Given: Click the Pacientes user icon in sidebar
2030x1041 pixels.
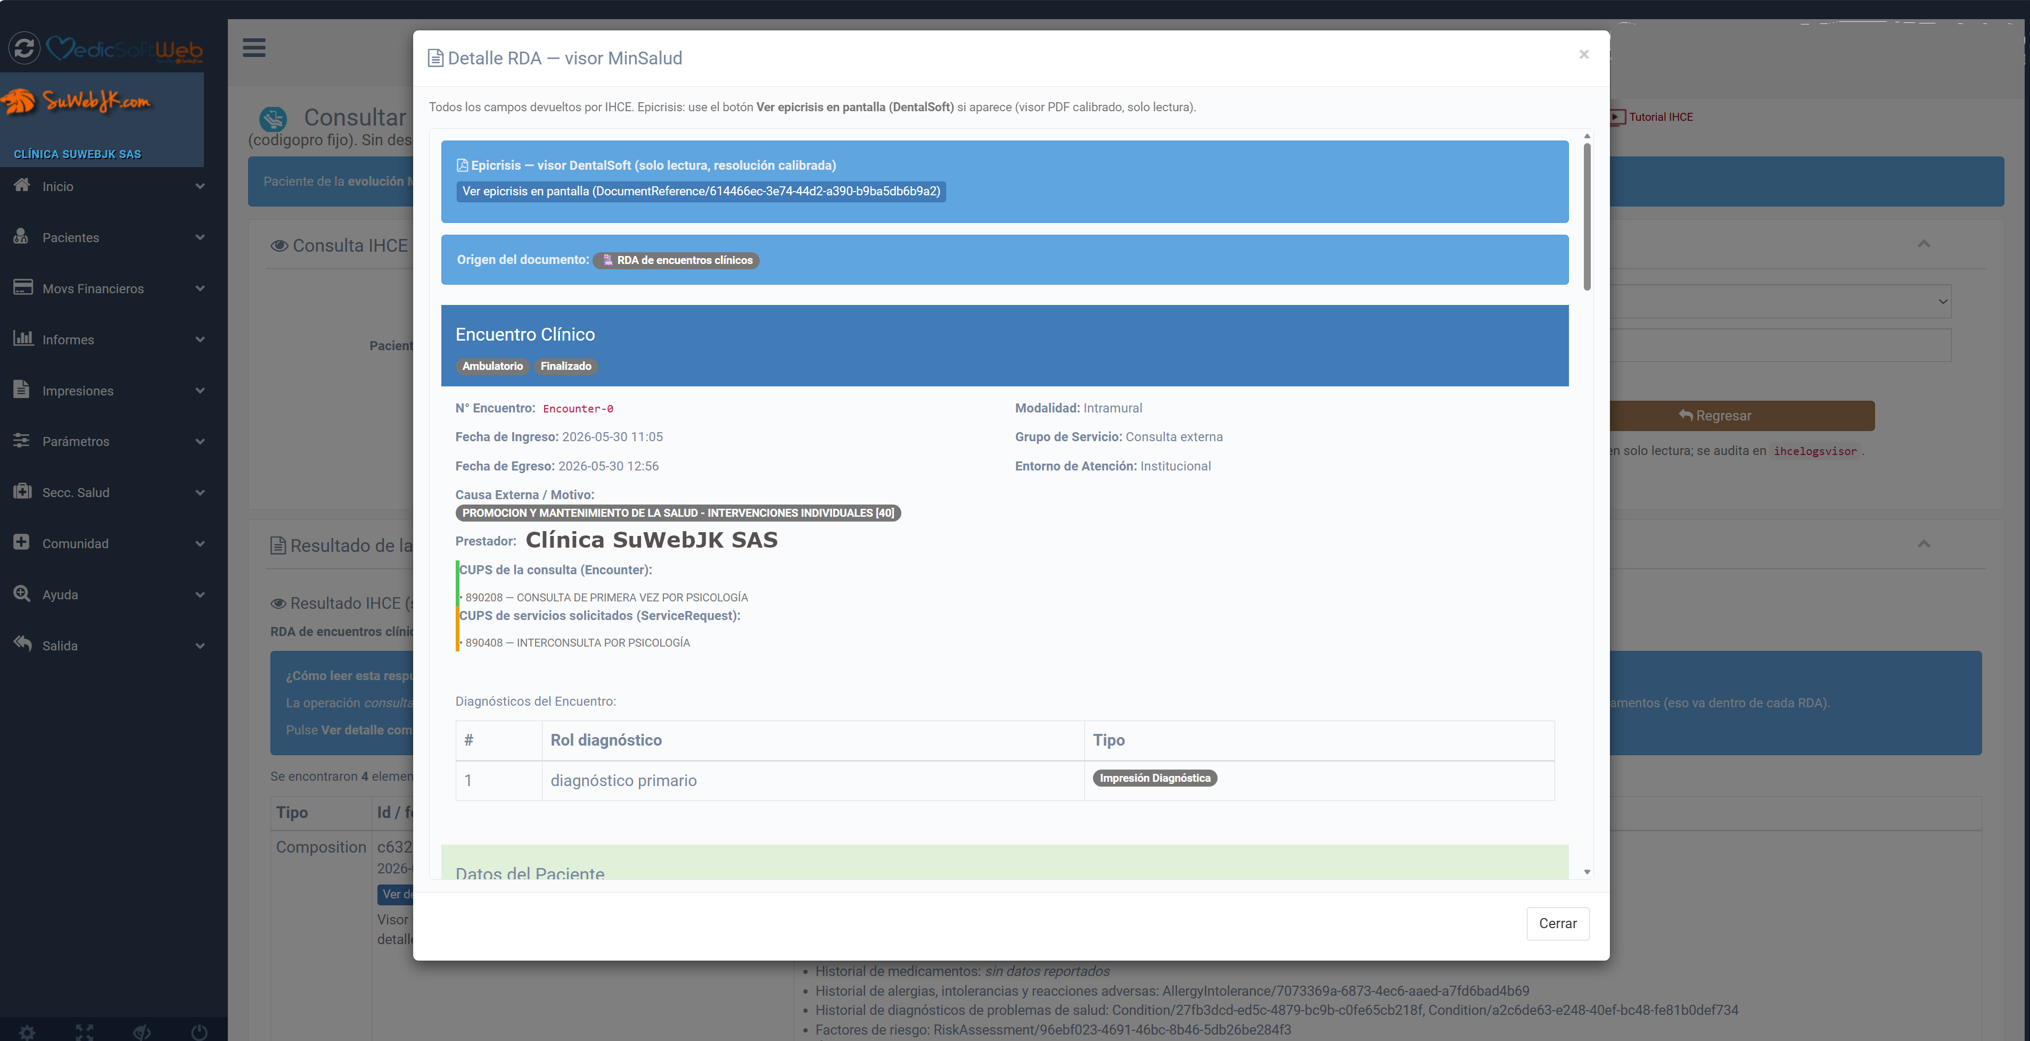Looking at the screenshot, I should click(21, 236).
